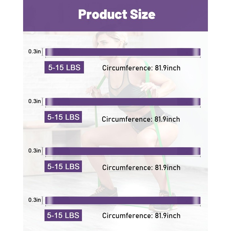Click the "0.3in" label beside the top band
The width and height of the screenshot is (231, 231).
click(x=34, y=52)
